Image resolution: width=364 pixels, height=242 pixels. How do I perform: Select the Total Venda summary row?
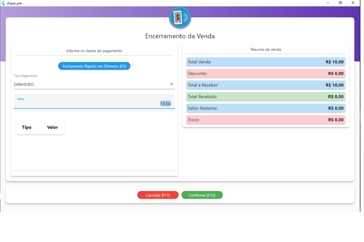[x=266, y=62]
